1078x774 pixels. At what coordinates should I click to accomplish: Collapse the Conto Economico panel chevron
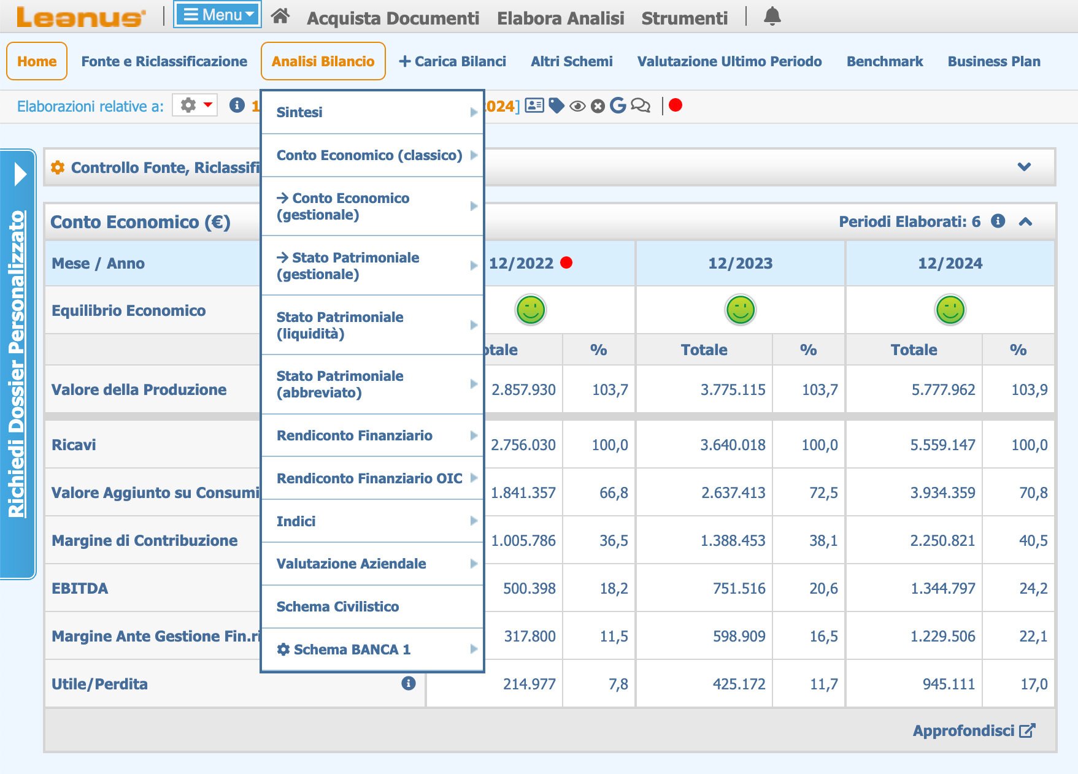coord(1025,221)
